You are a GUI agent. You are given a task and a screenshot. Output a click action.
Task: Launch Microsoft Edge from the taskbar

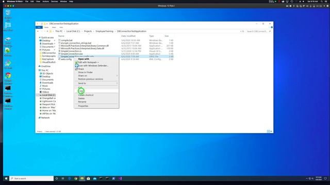(x=70, y=178)
